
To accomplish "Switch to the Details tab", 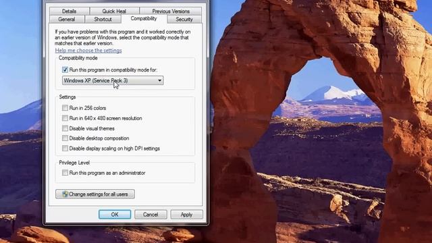I will 69,11.
